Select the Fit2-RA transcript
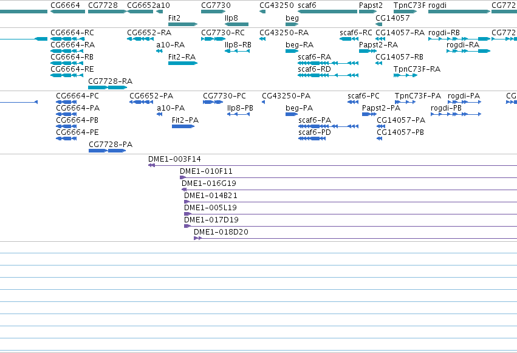The height and width of the screenshot is (353, 517). (183, 63)
